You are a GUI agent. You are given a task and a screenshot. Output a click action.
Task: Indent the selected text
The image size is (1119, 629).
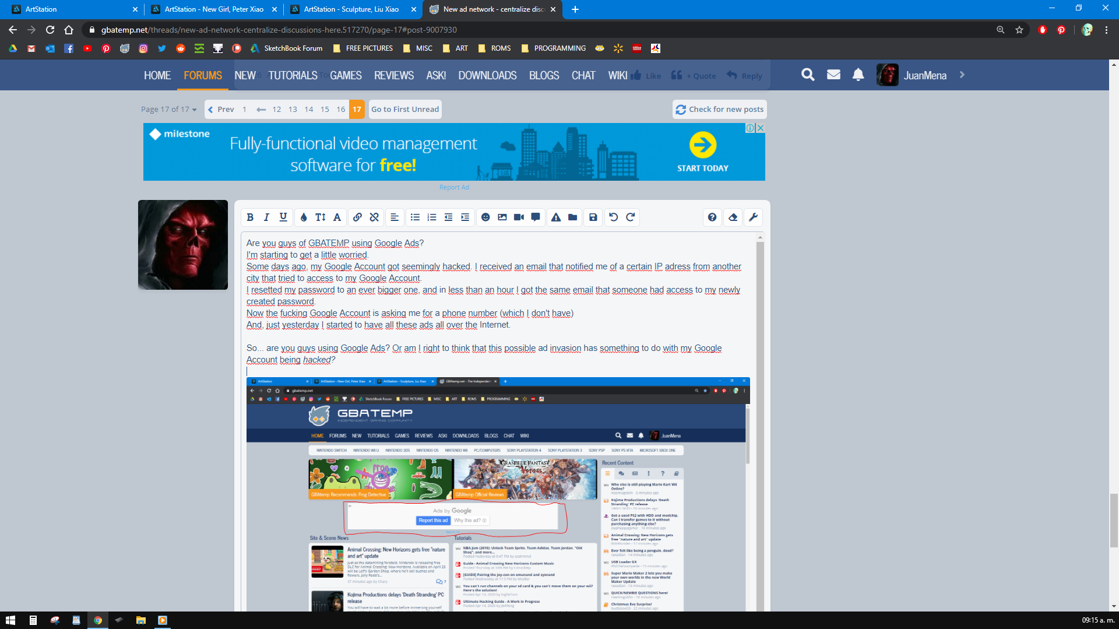(465, 217)
